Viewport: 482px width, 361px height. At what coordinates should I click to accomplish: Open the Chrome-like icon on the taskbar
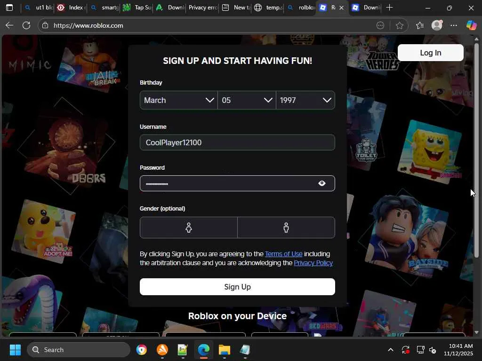click(141, 350)
